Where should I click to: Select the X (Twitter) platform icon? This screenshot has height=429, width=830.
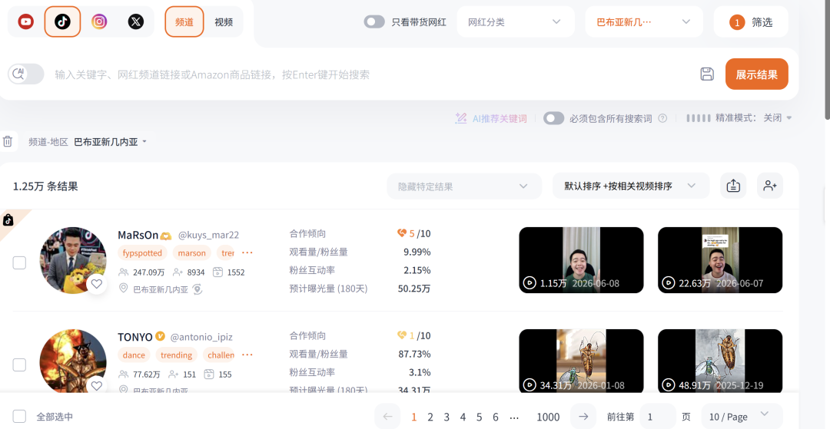click(136, 21)
